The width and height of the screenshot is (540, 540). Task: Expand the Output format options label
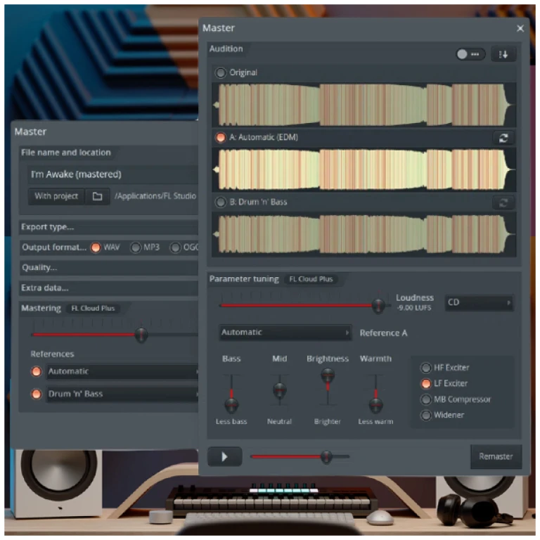pos(54,247)
